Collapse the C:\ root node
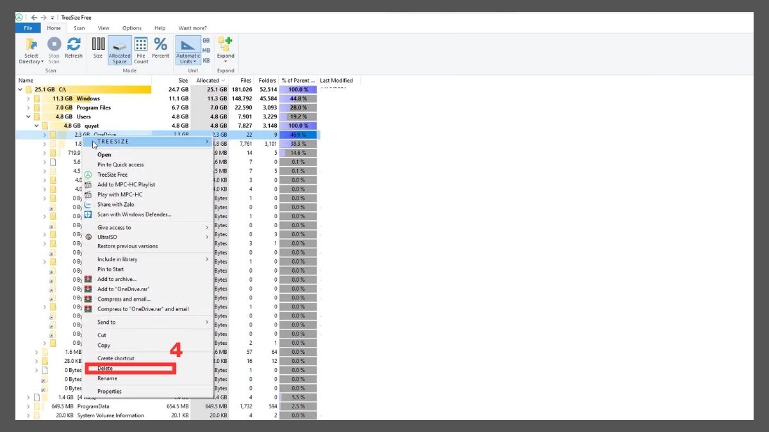 21,90
